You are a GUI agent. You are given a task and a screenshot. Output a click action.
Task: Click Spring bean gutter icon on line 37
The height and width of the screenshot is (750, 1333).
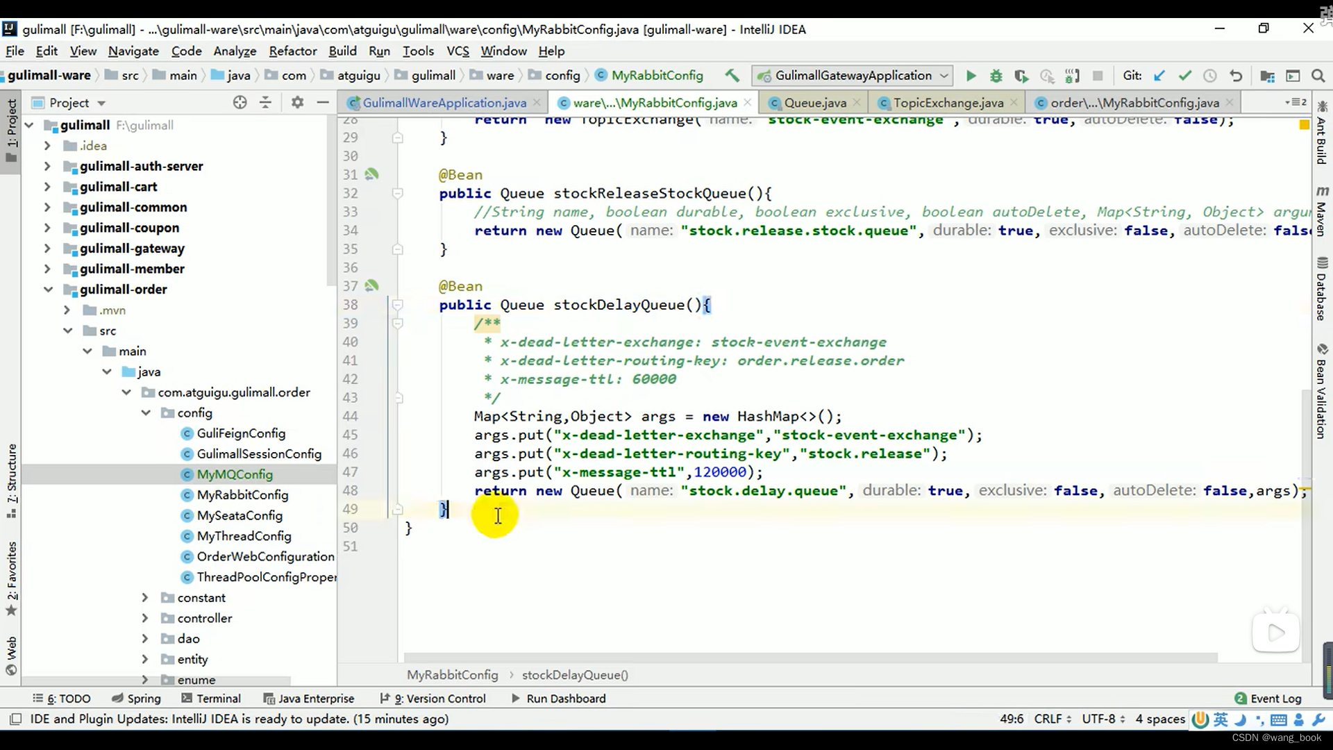[x=372, y=285]
